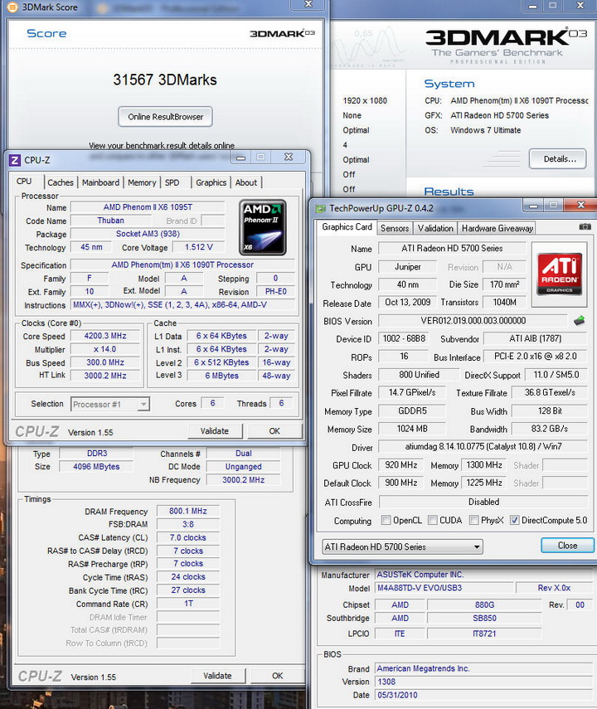597x709 pixels.
Task: Open the ATI Radeon HD 5700 Series dropdown
Action: click(x=402, y=546)
